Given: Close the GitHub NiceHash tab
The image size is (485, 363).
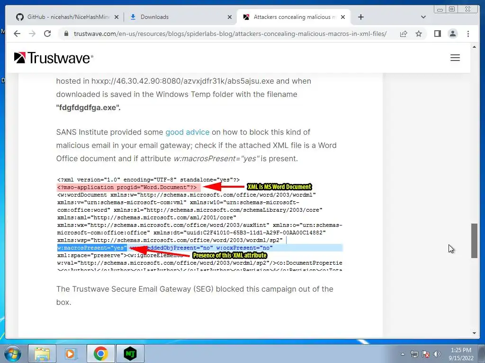Looking at the screenshot, I should (117, 17).
